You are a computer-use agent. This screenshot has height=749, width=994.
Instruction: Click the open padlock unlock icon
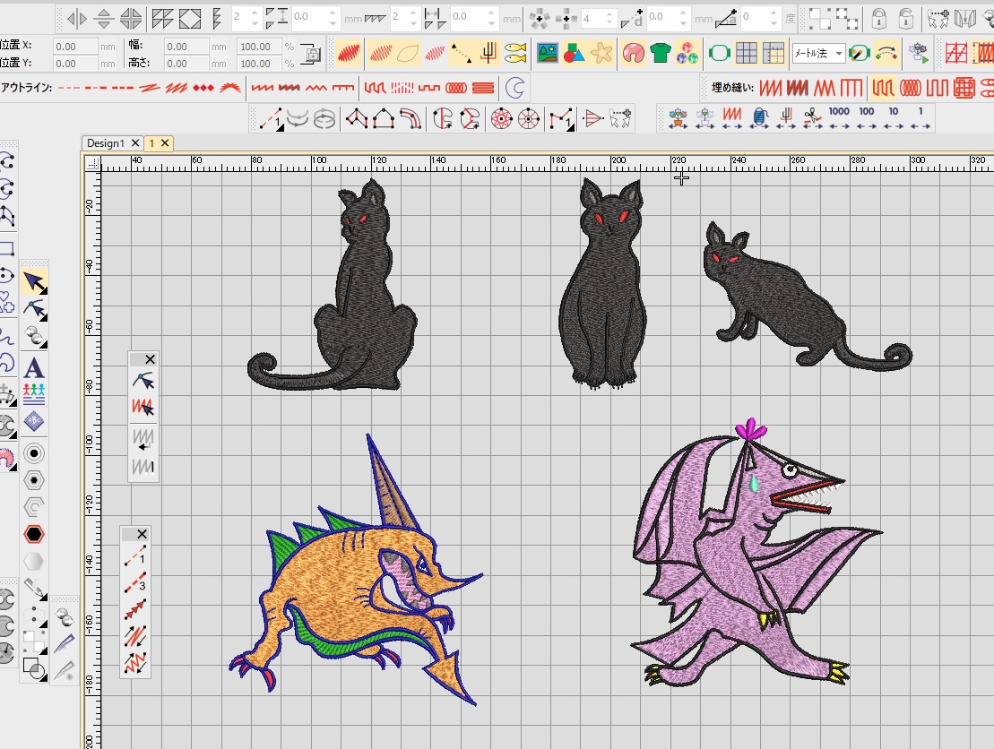click(x=906, y=19)
